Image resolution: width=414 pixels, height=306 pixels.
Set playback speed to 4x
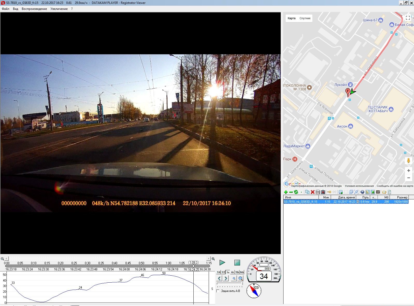coord(233,272)
